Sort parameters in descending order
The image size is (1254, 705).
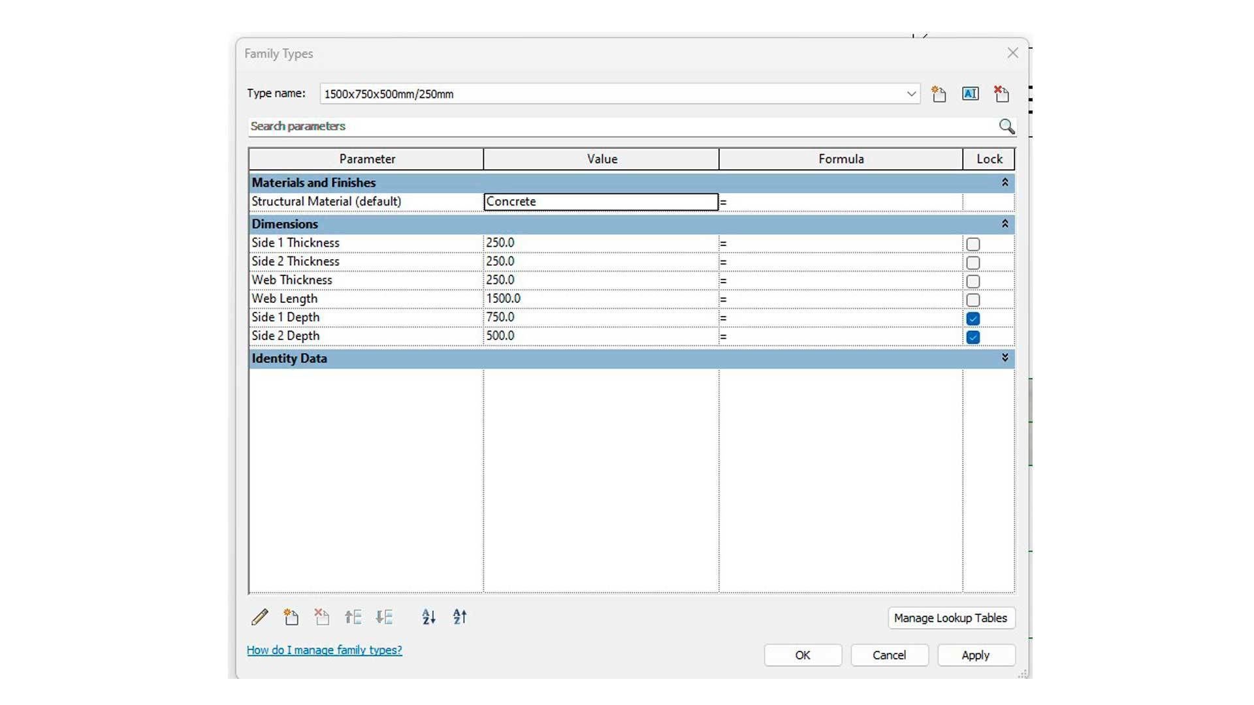pos(460,617)
